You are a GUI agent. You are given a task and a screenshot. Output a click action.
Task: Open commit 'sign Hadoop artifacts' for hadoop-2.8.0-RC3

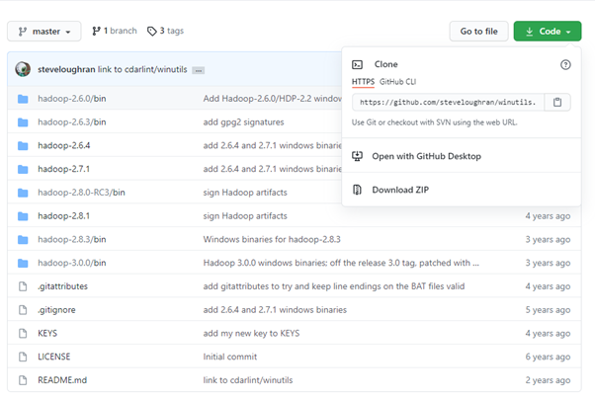[x=245, y=193]
